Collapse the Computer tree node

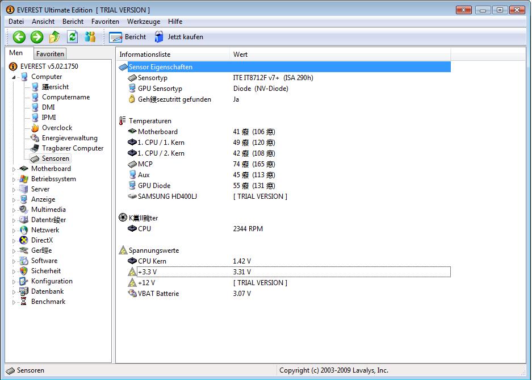[x=14, y=77]
